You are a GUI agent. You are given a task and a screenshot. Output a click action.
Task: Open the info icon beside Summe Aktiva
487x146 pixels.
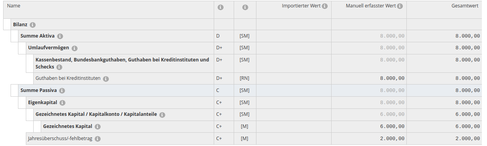(x=60, y=36)
